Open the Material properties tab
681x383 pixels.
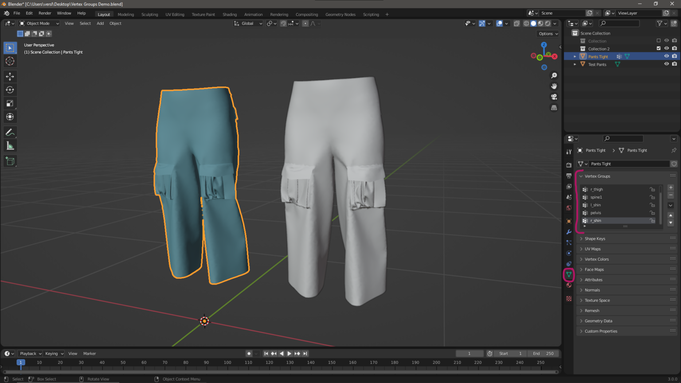569,285
